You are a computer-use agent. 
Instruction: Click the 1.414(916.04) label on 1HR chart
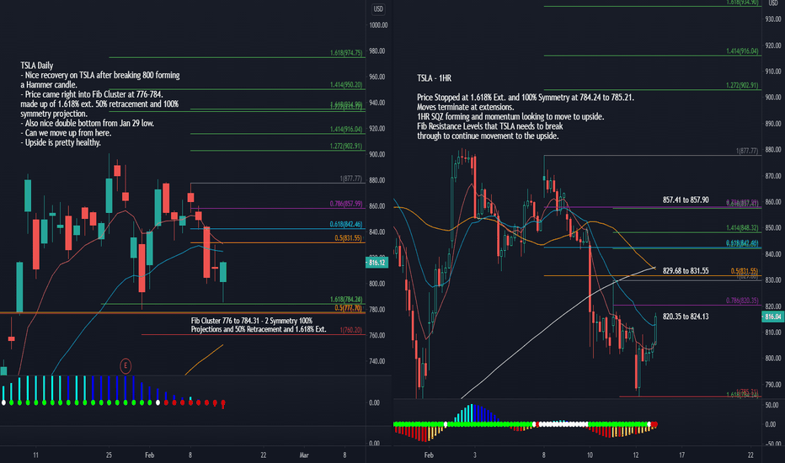(x=742, y=51)
